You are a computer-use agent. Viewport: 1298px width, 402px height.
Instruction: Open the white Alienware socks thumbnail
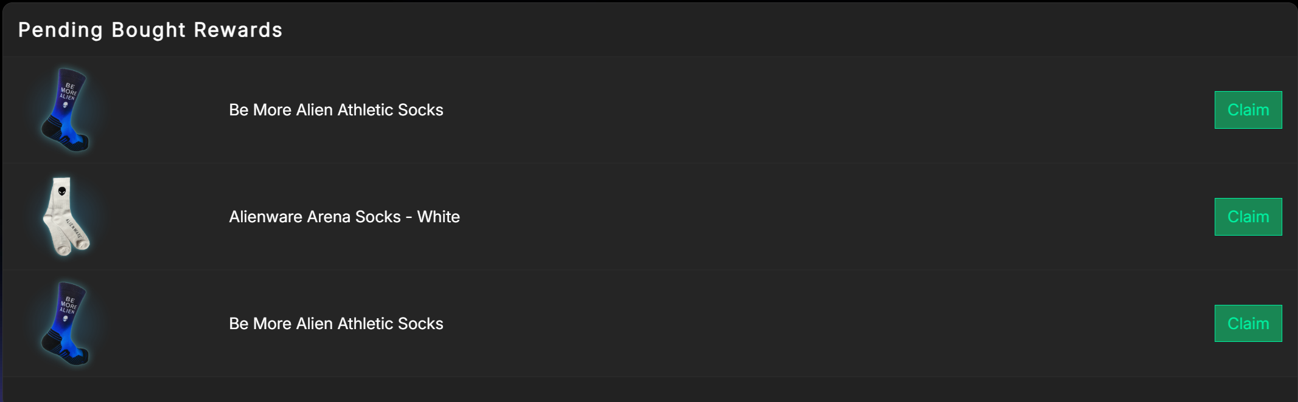tap(66, 217)
